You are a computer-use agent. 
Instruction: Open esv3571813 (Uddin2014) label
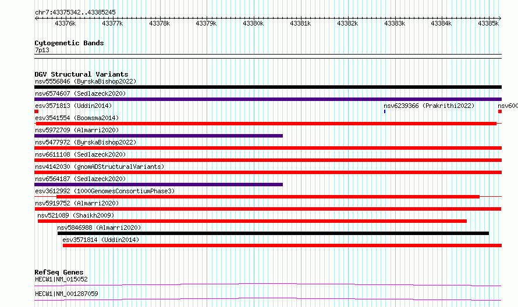pyautogui.click(x=73, y=106)
